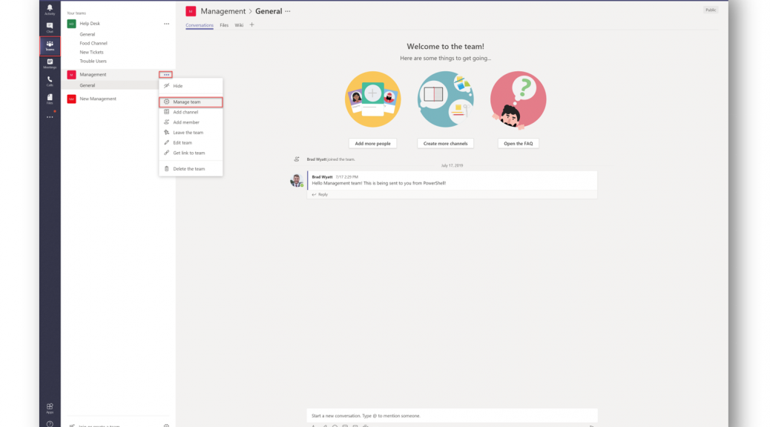Choose Get link to team

pos(191,153)
